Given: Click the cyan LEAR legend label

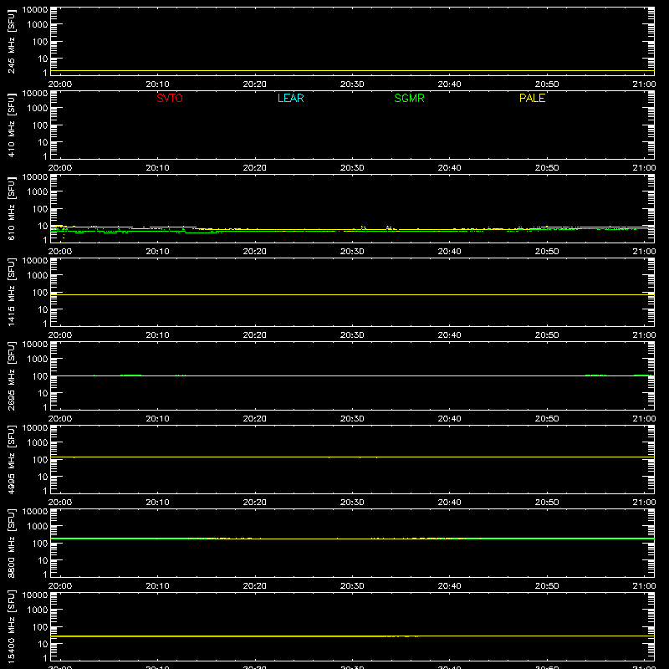Looking at the screenshot, I should [x=290, y=98].
